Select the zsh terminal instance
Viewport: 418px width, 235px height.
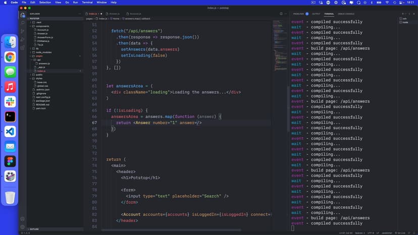[x=405, y=19]
